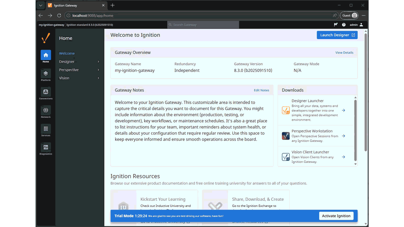404x227 pixels.
Task: Click the browser forward arrow
Action: pos(50,15)
